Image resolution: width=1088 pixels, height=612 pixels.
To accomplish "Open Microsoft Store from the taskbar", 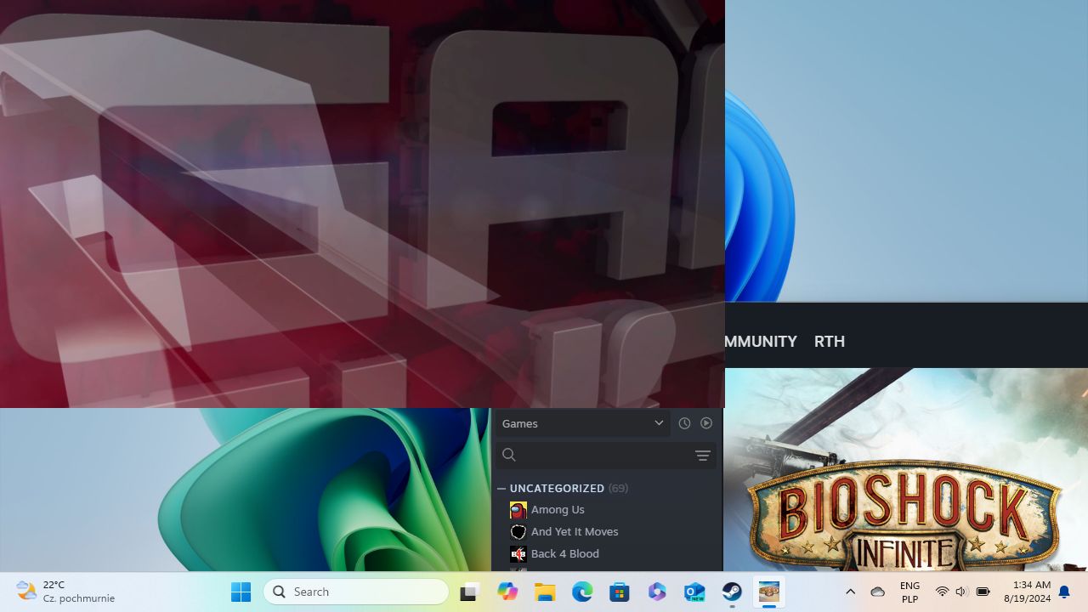I will [x=620, y=592].
